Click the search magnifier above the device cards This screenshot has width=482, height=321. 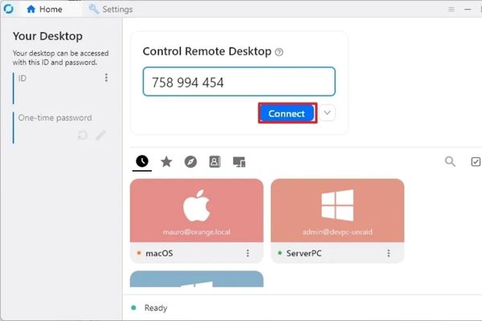(x=451, y=161)
